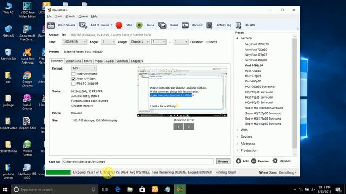Open the Tools menu

click(58, 16)
